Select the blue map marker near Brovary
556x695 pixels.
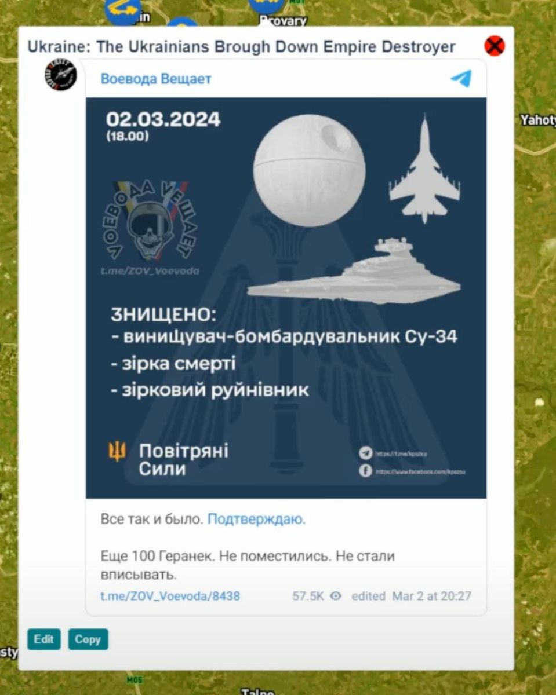(267, 5)
